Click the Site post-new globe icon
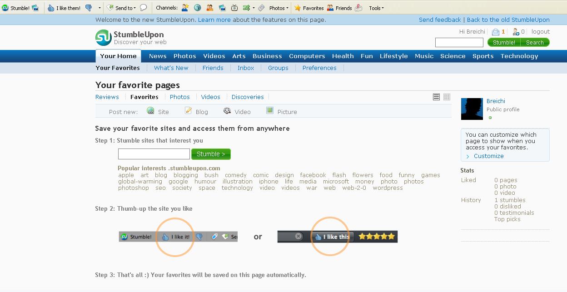Viewport: 567px width, 292px height. point(151,111)
